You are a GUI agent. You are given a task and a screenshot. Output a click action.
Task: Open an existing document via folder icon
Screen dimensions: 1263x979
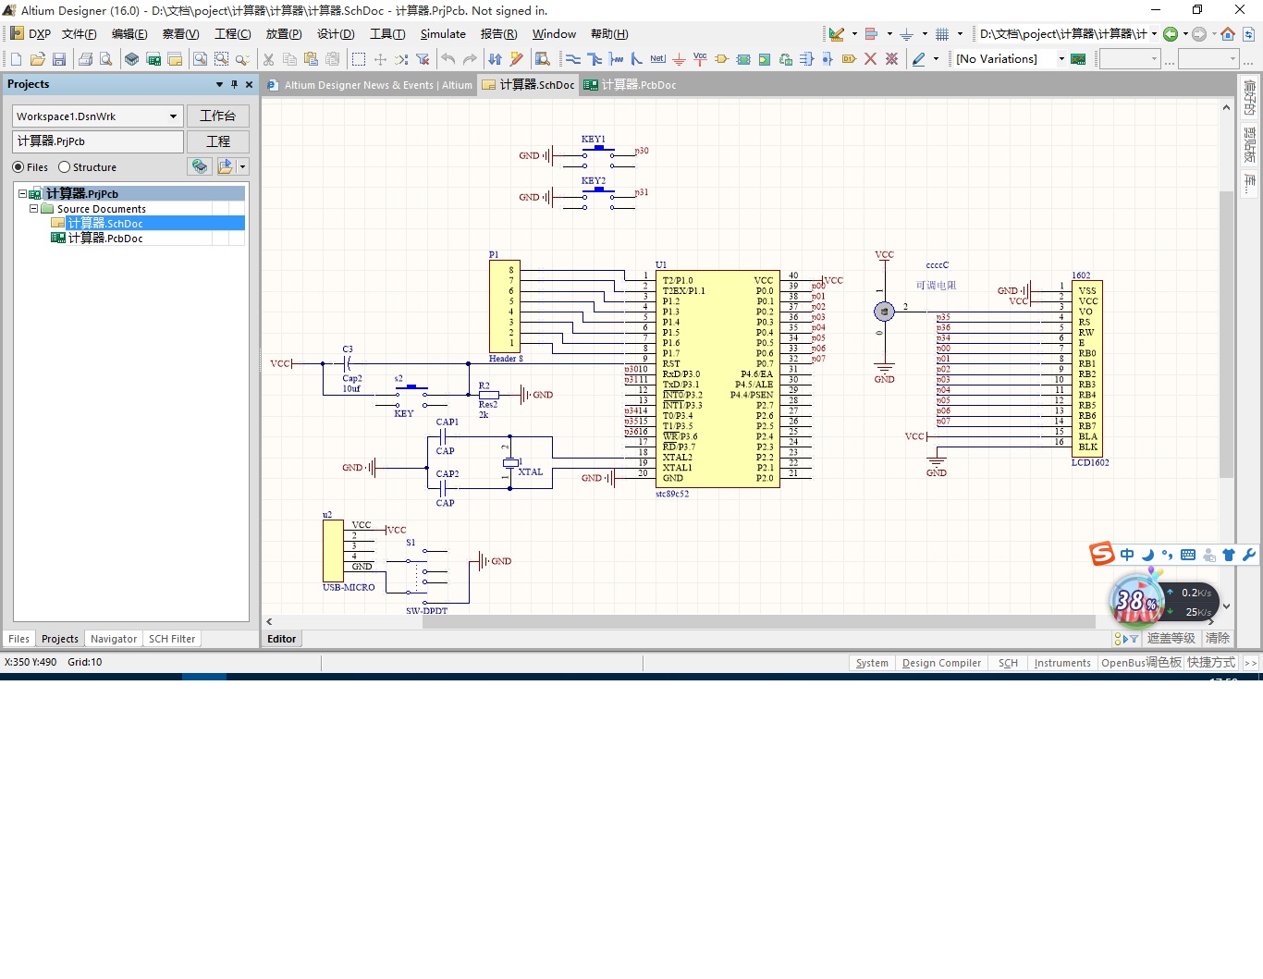(38, 59)
